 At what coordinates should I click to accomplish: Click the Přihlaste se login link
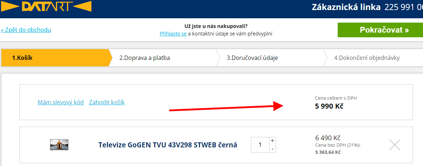(173, 34)
